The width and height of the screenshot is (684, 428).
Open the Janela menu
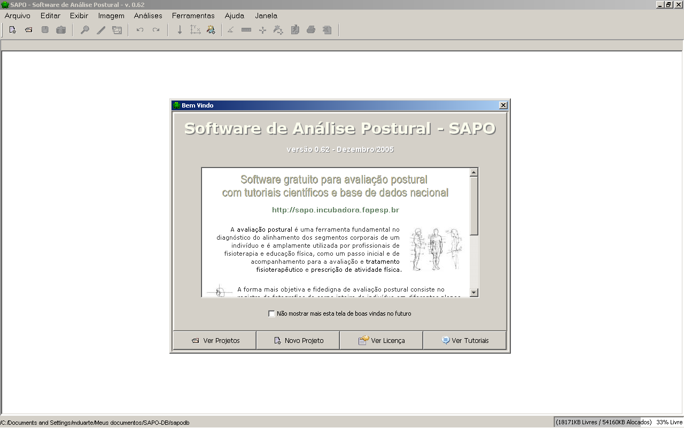pos(266,16)
